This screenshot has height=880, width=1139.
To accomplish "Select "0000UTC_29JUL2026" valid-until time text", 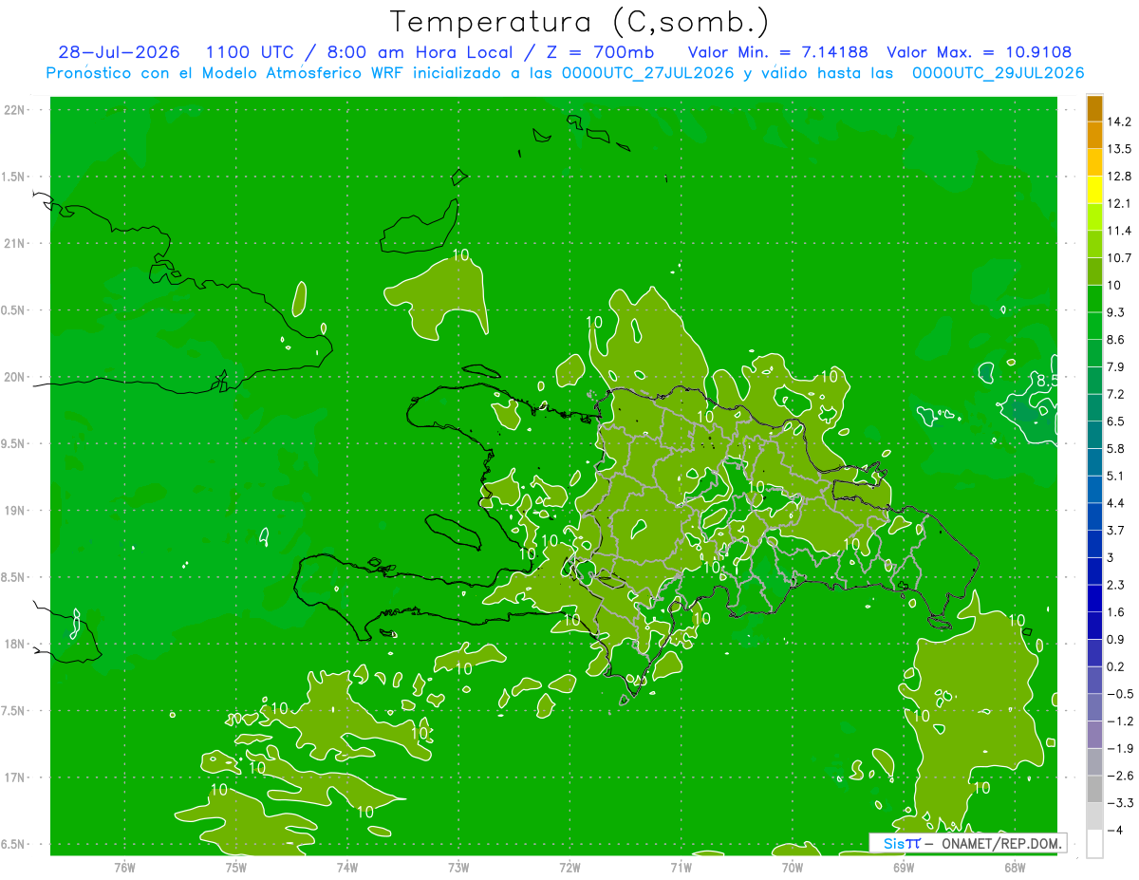I will point(999,72).
